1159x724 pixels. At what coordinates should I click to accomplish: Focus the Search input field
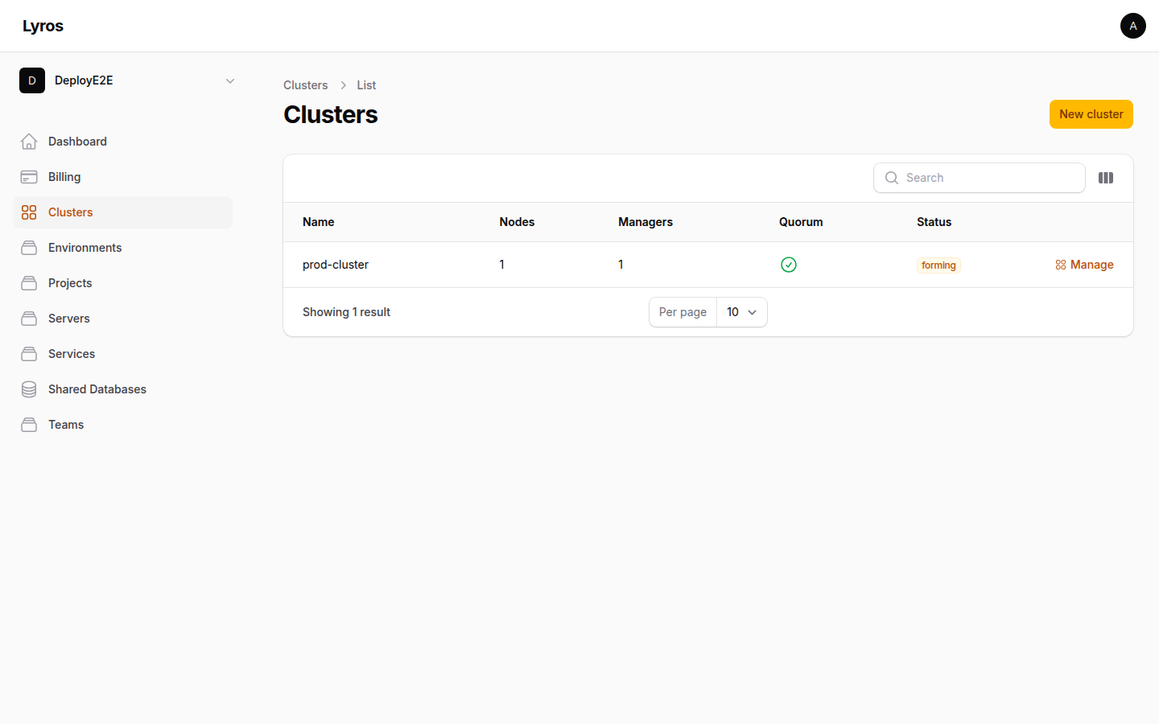pos(980,178)
